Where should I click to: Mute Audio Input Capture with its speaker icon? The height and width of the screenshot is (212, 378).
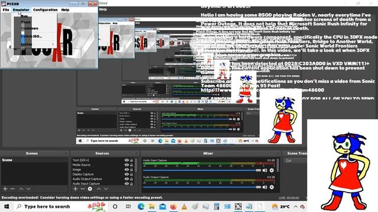point(265,170)
